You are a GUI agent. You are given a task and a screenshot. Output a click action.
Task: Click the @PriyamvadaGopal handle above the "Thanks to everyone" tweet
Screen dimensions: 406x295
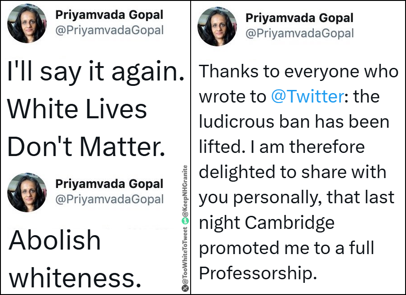(x=299, y=33)
